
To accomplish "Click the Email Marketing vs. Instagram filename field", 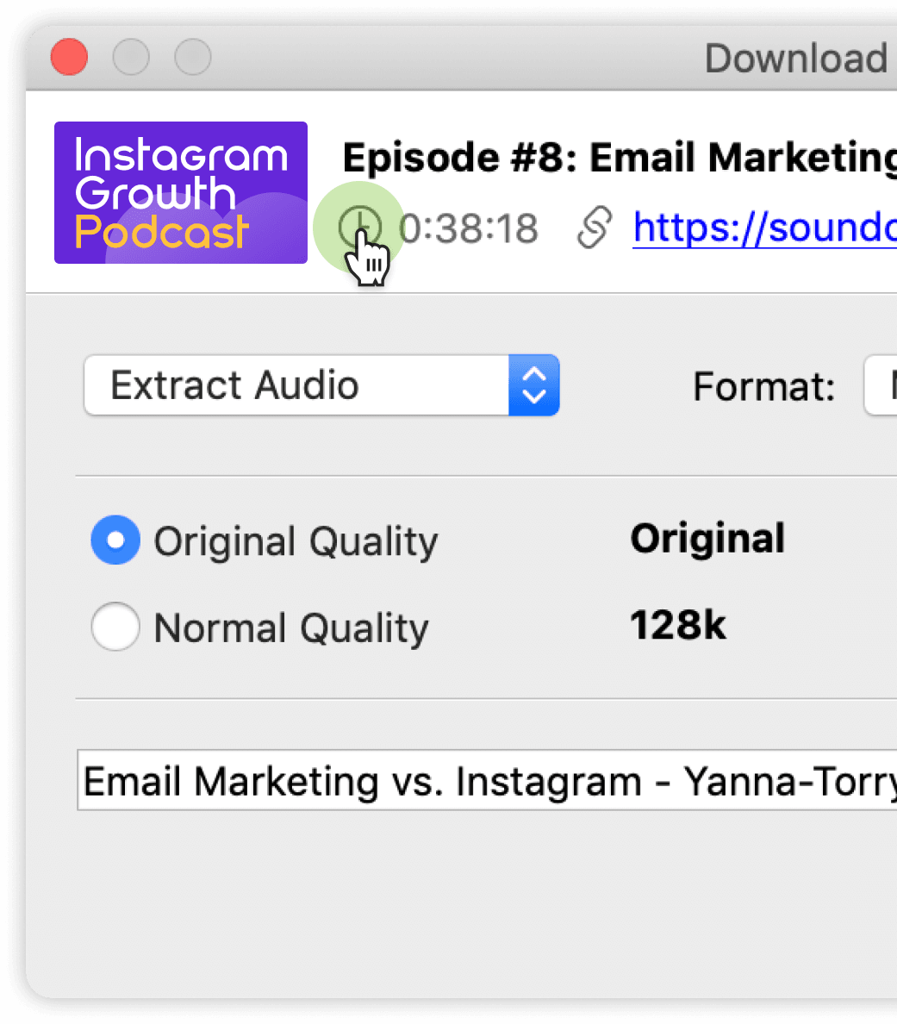I will pyautogui.click(x=487, y=780).
